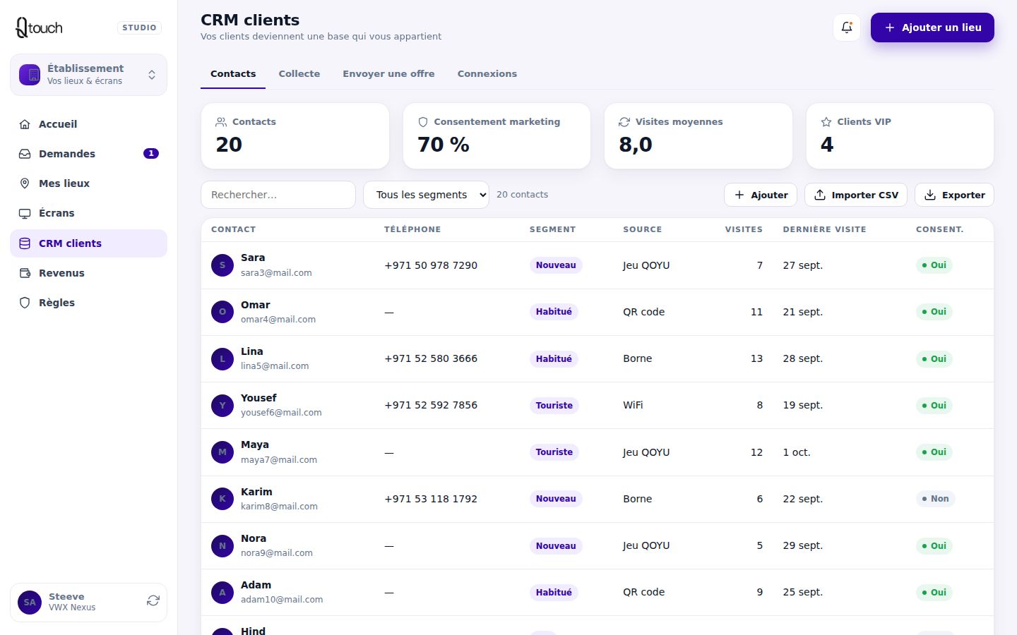The image size is (1017, 635).
Task: Open the Établissement switcher chevrons
Action: tap(152, 75)
